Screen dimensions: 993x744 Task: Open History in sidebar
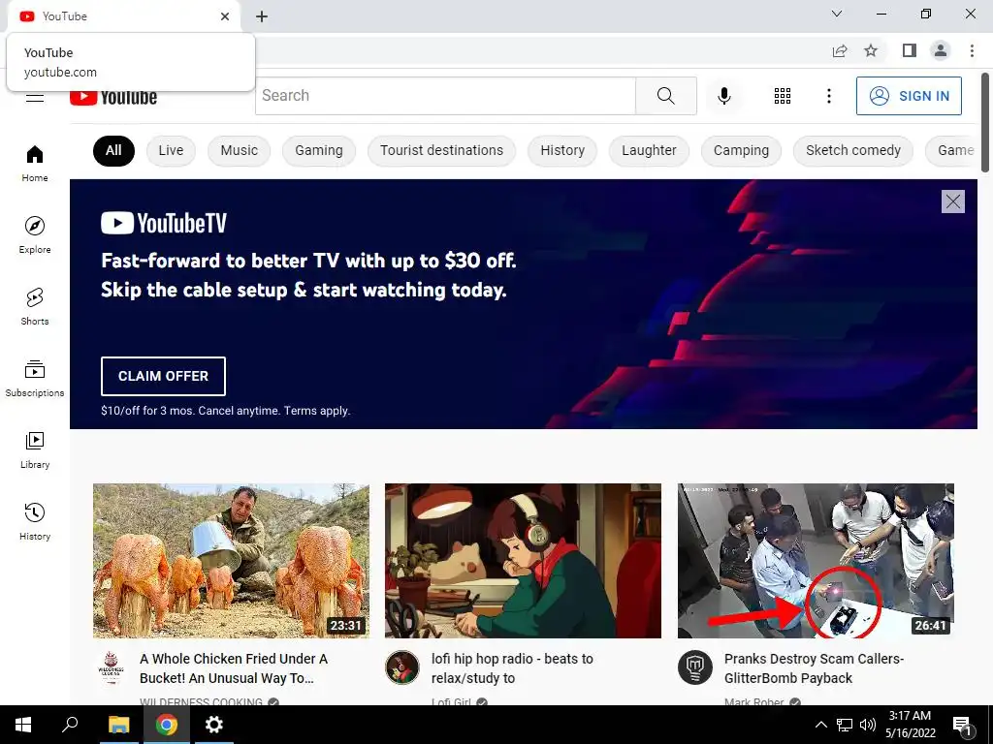(35, 521)
